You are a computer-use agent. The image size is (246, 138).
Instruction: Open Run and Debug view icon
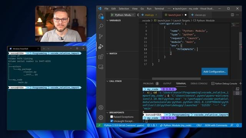coord(101,46)
